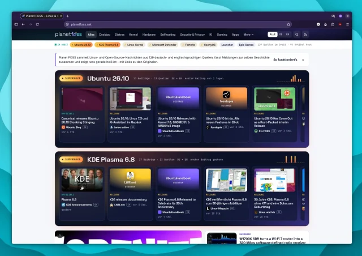The height and width of the screenshot is (256, 362).
Task: Click the purple profile avatar in title bar
Action: tap(341, 16)
